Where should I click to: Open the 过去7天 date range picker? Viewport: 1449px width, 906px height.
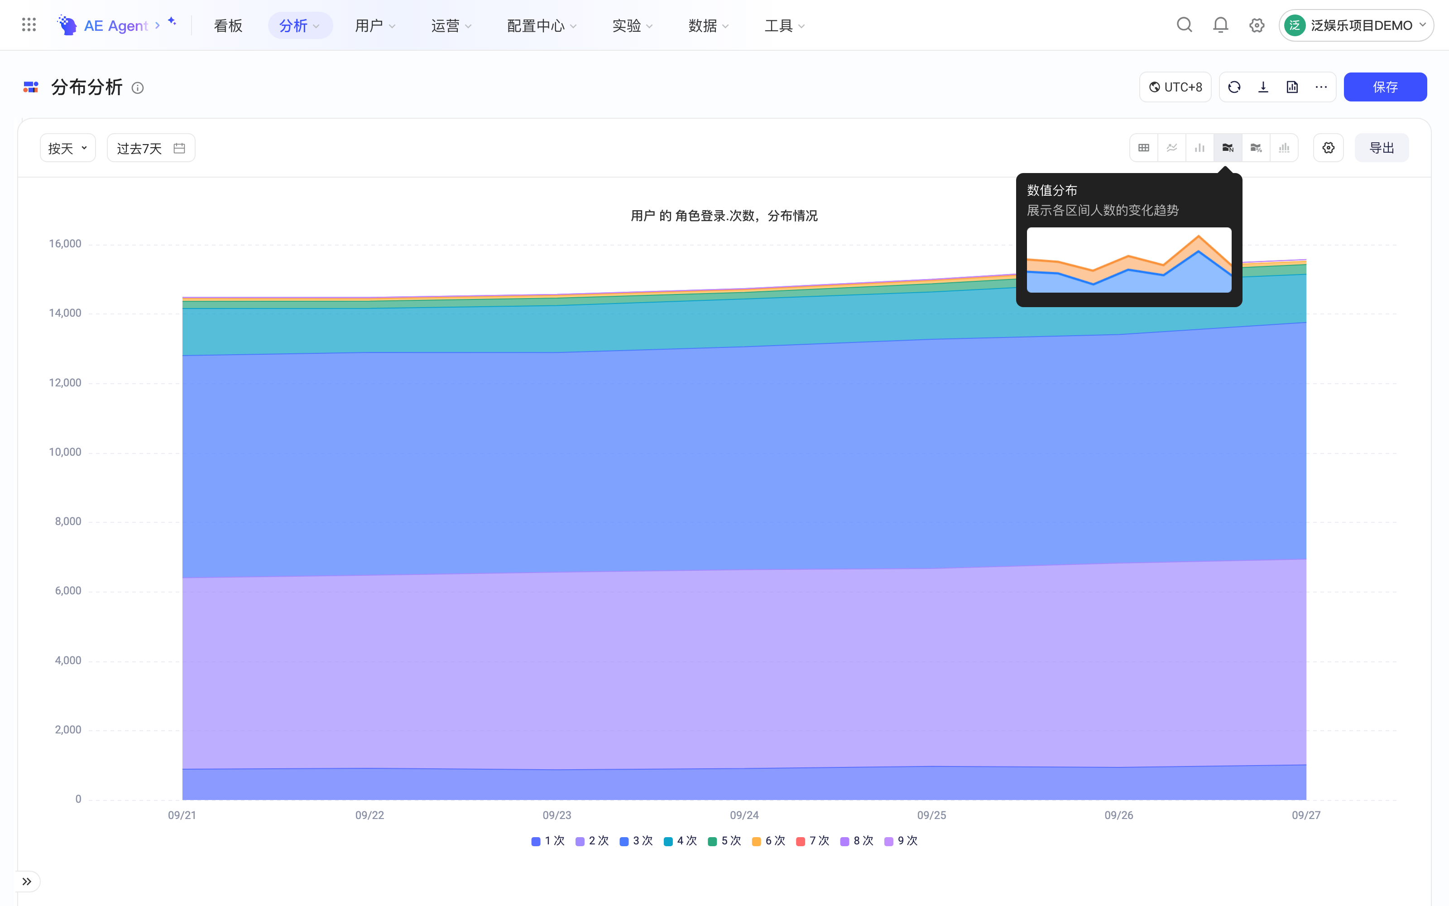coord(151,148)
